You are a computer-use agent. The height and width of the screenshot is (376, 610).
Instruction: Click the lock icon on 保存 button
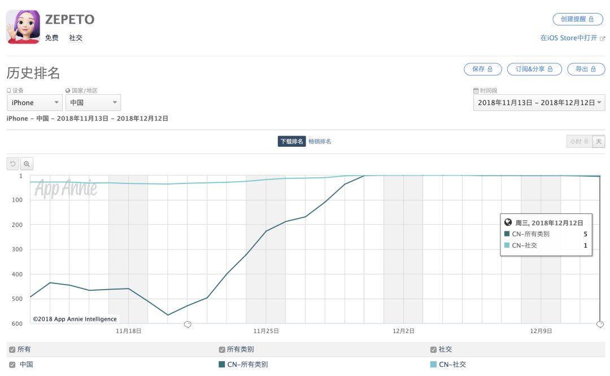(490, 69)
